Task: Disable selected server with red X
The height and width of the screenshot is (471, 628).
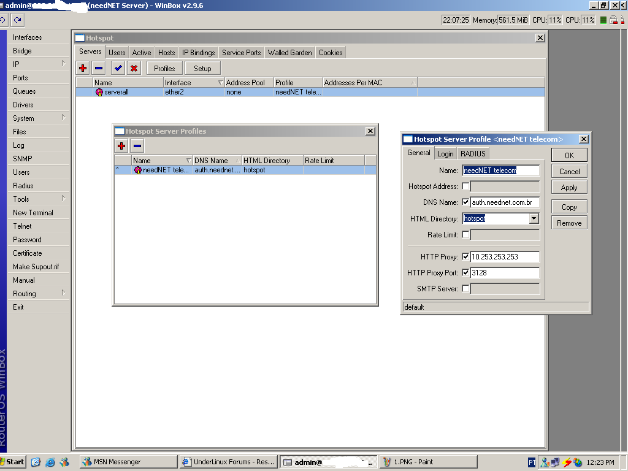Action: (x=134, y=68)
